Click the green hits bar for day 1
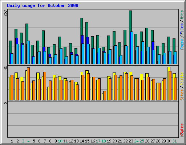186x145 pixels. tap(11, 47)
